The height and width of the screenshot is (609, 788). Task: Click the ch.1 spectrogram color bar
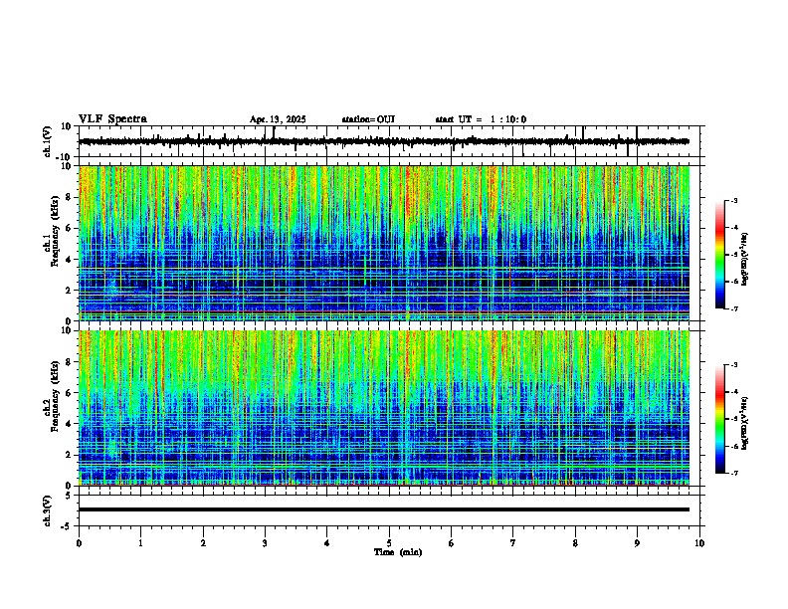coord(720,255)
